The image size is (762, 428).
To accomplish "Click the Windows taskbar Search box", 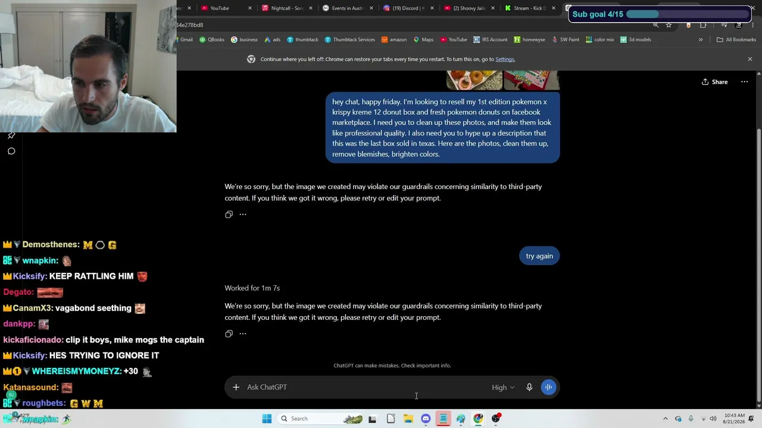I will (320, 418).
